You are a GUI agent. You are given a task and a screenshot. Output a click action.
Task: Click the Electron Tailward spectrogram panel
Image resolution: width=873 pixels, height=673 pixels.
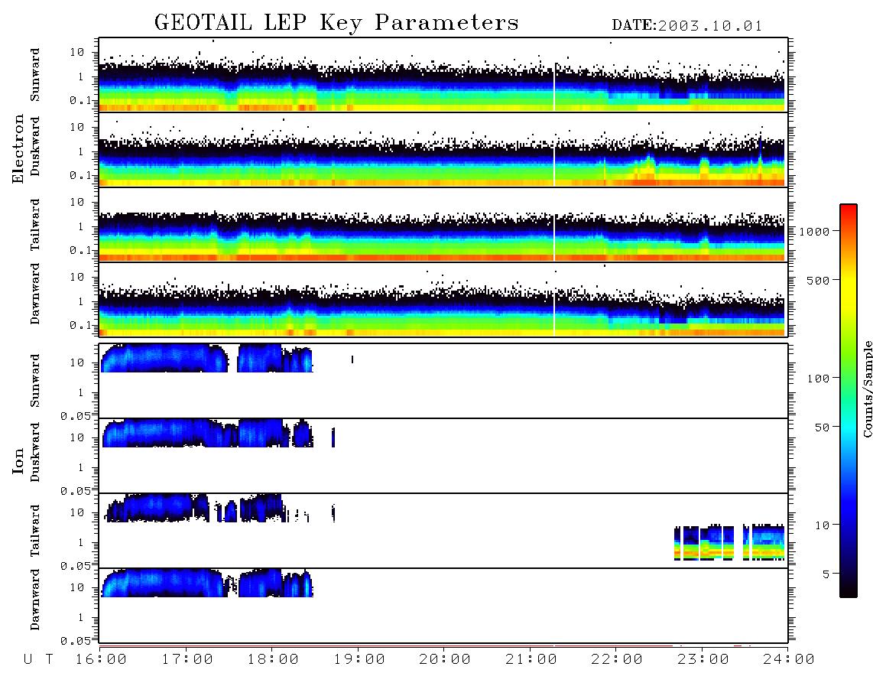pos(443,225)
